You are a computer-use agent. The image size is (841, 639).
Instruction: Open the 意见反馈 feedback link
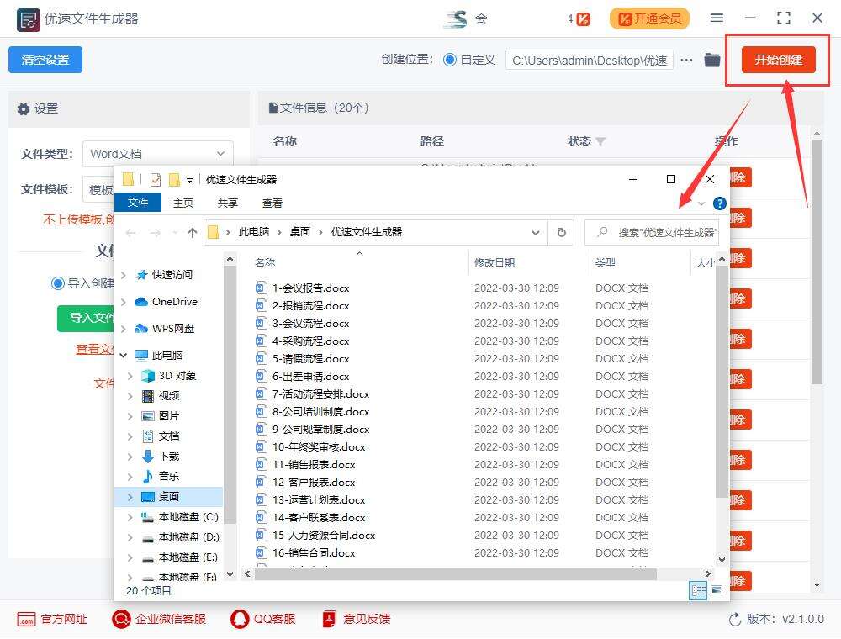tap(356, 619)
